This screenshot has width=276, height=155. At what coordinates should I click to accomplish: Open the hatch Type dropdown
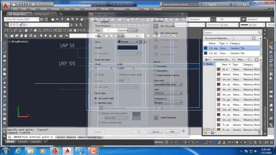pyautogui.click(x=128, y=30)
